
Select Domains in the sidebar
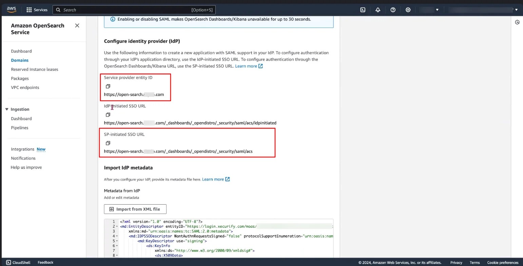coord(20,60)
